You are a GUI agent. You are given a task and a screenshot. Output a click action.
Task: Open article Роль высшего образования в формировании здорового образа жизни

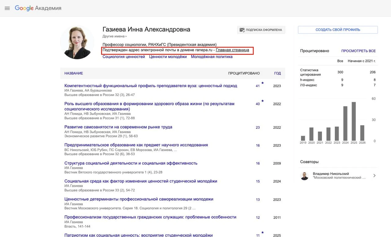[x=149, y=106]
